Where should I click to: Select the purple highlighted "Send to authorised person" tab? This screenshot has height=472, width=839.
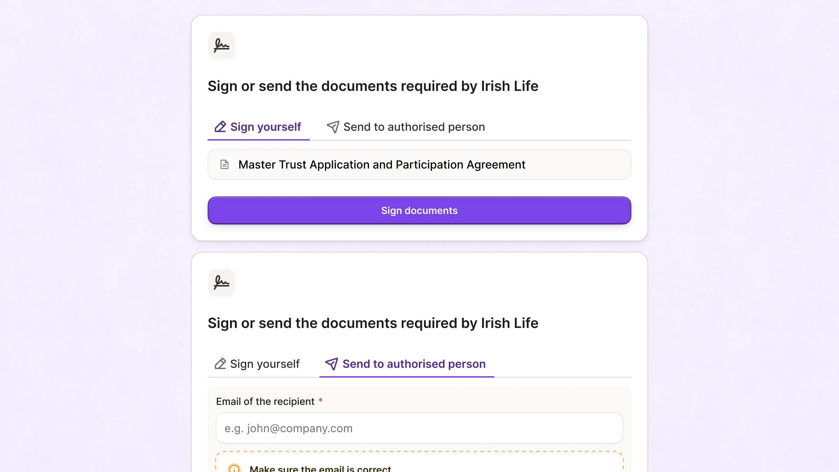click(x=406, y=364)
